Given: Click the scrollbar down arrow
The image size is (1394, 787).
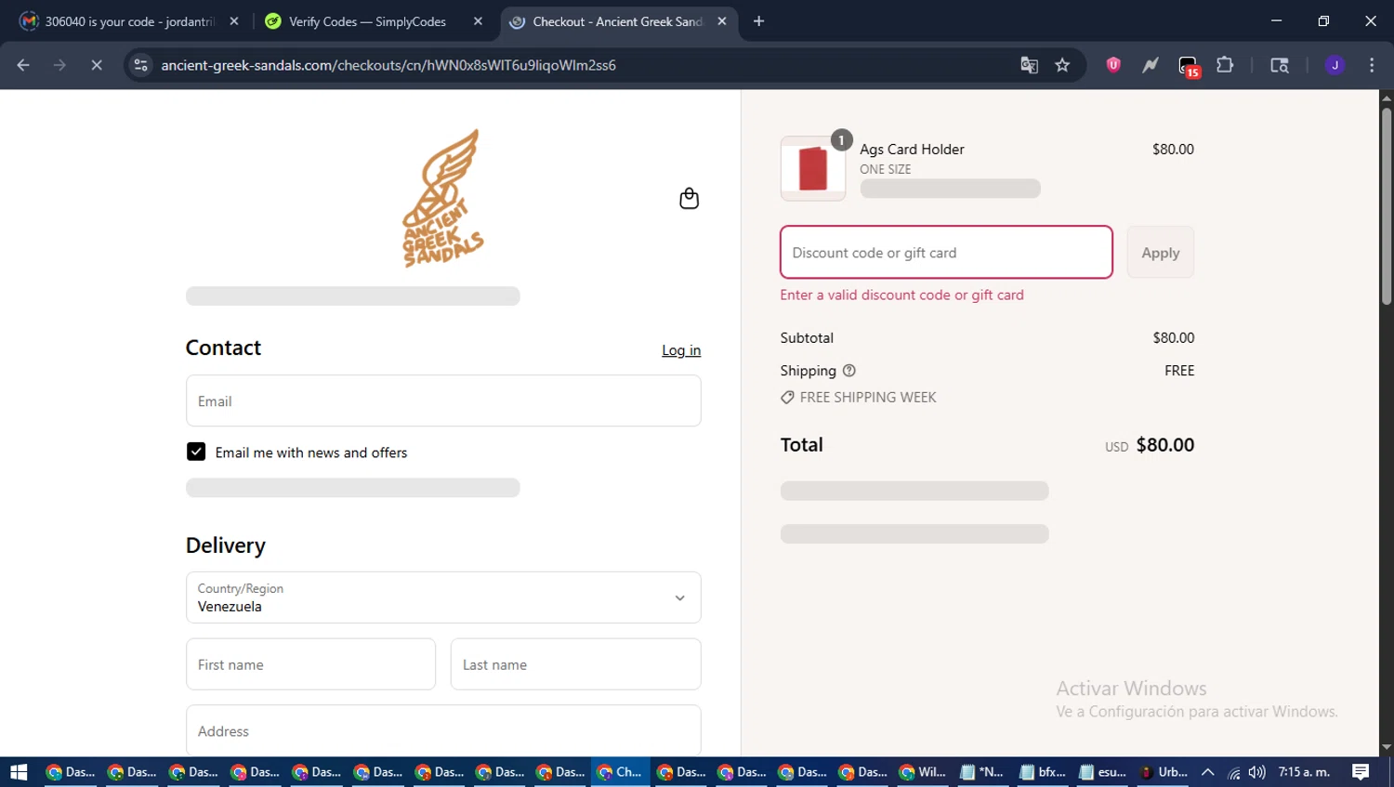Looking at the screenshot, I should click(1387, 747).
